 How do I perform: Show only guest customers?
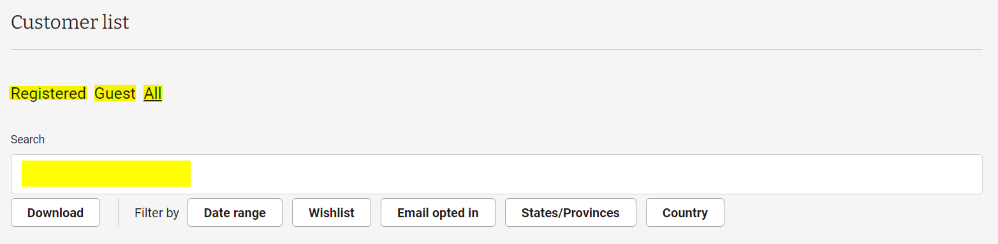[115, 94]
